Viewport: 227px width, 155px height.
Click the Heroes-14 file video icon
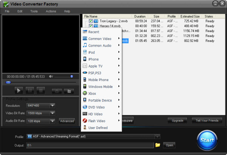96,26
